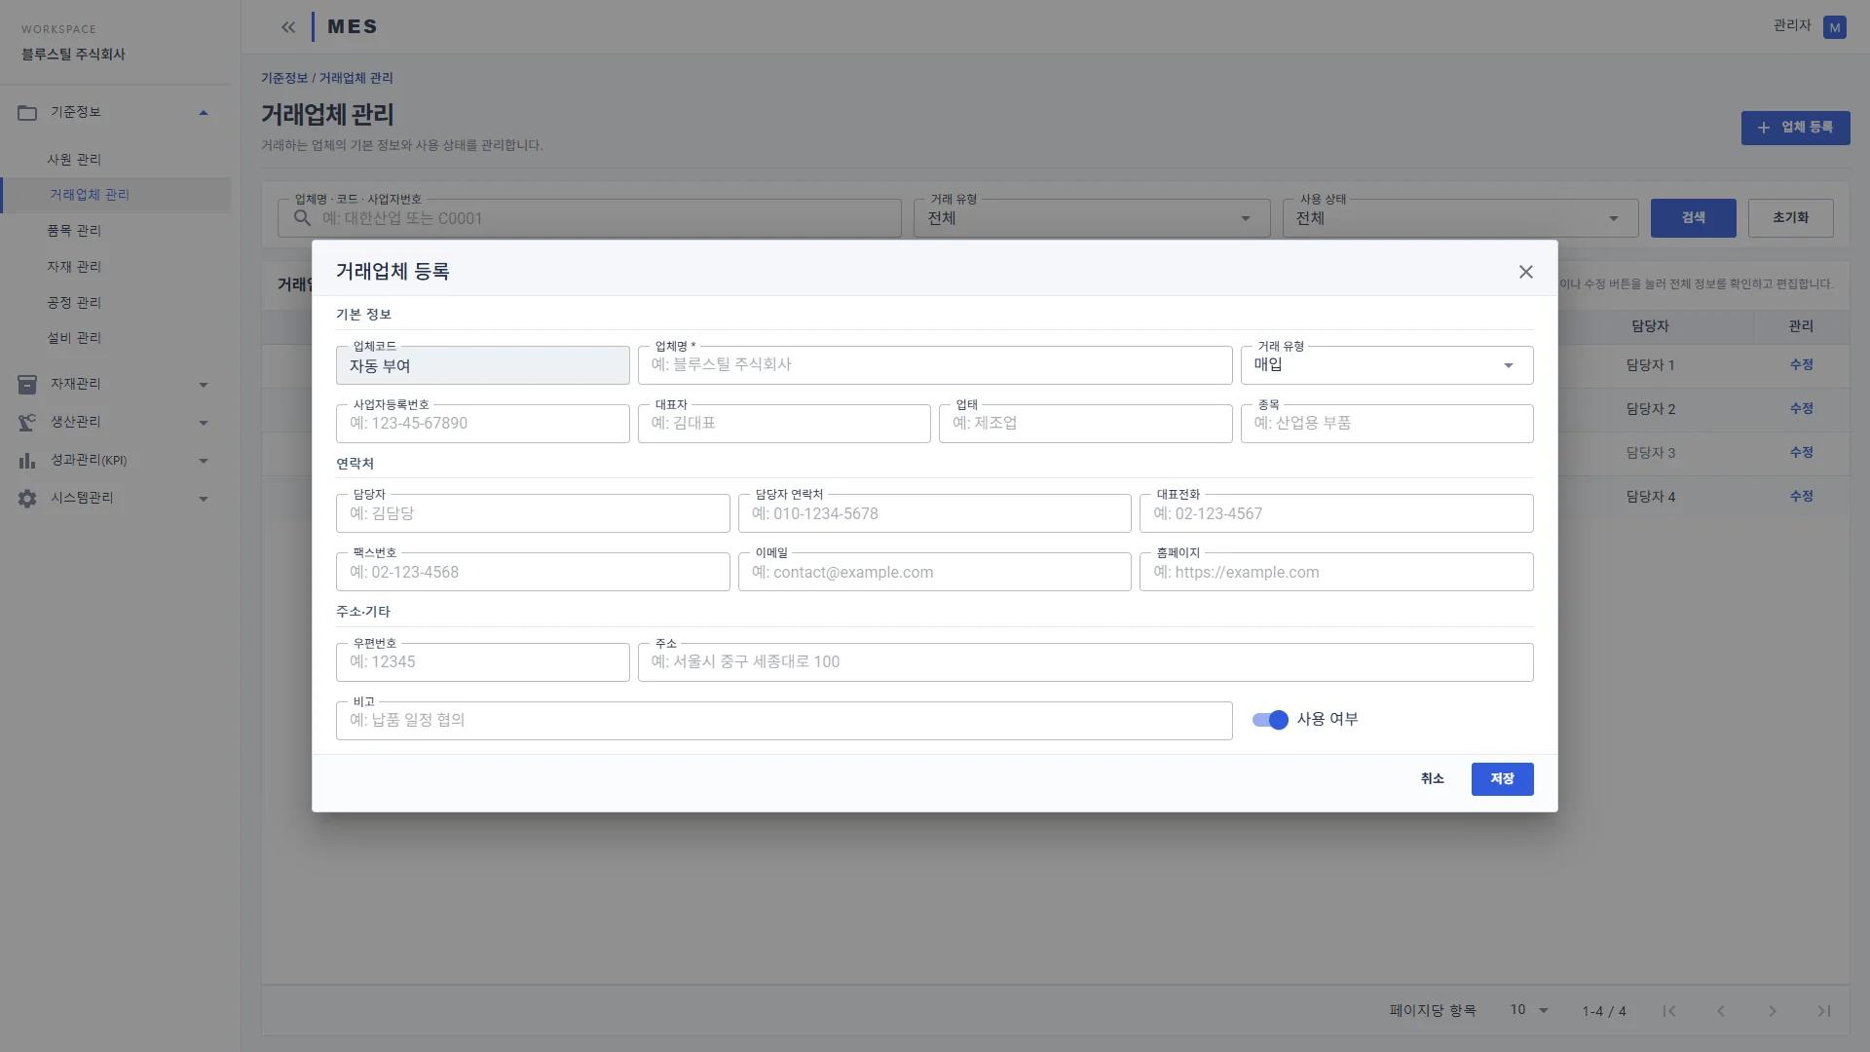Open the 사용 상태 filter dropdown
The image size is (1870, 1052).
(1461, 218)
